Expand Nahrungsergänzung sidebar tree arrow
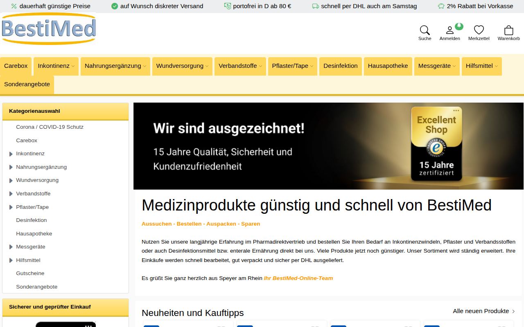This screenshot has height=327, width=524. 11,167
